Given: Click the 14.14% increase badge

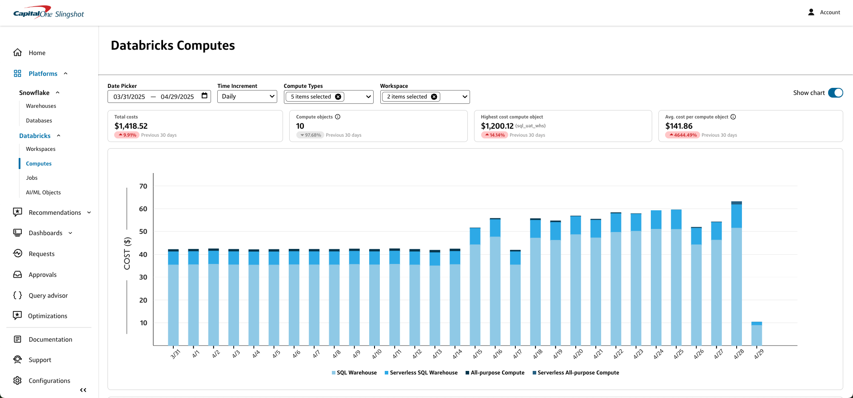Looking at the screenshot, I should 494,135.
